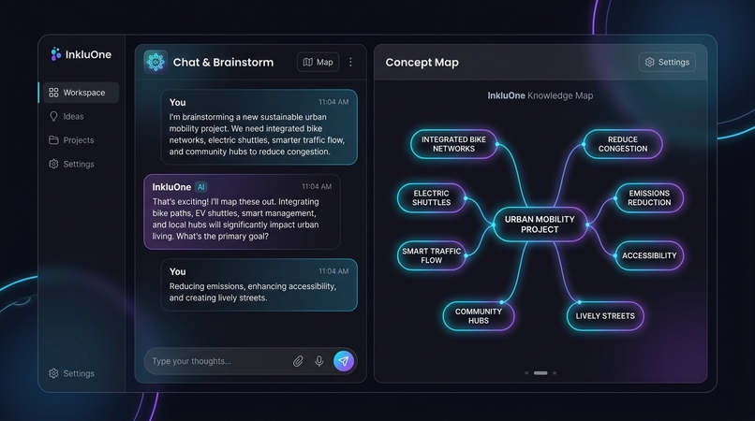This screenshot has height=421, width=755.
Task: Select the Urban Mobility Project center node
Action: coord(540,225)
